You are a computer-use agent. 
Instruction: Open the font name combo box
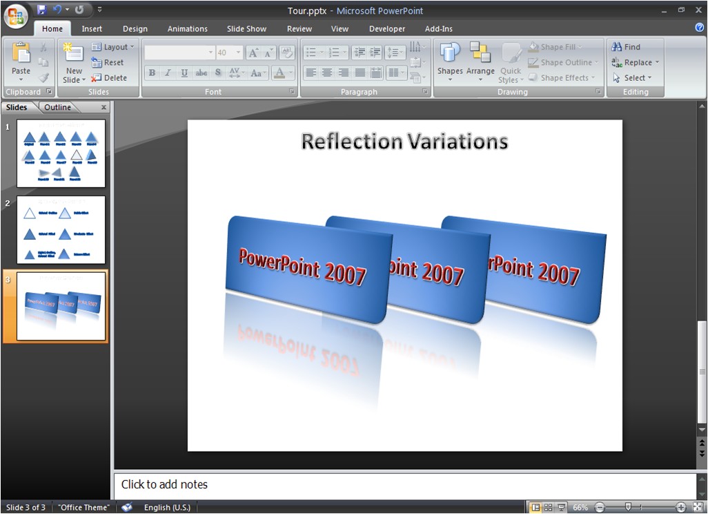click(179, 53)
